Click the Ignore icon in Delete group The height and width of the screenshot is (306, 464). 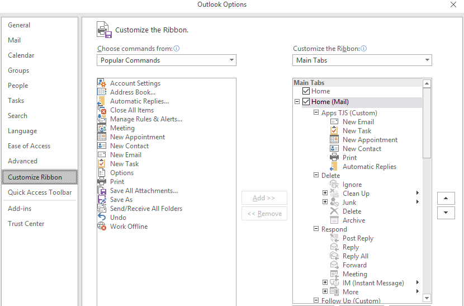tap(334, 185)
